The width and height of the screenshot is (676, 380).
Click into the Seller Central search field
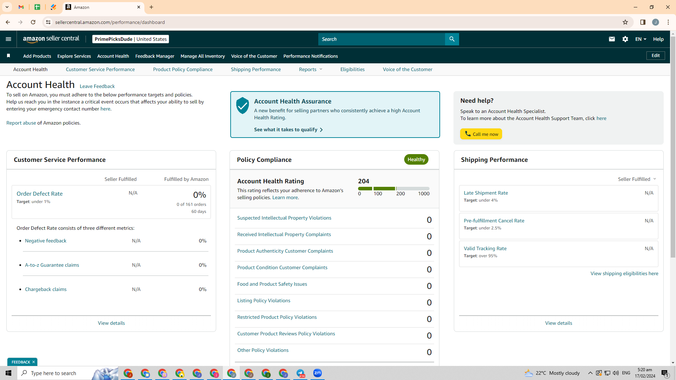coord(382,39)
